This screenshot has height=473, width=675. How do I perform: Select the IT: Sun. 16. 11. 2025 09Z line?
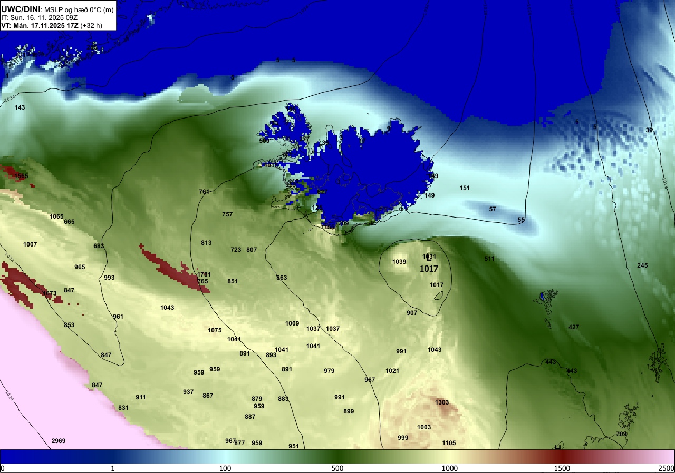click(x=40, y=17)
